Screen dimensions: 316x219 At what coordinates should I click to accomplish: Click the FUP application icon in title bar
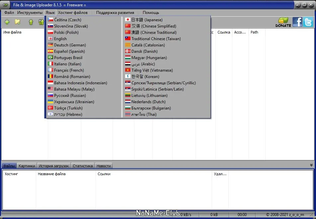[5, 5]
